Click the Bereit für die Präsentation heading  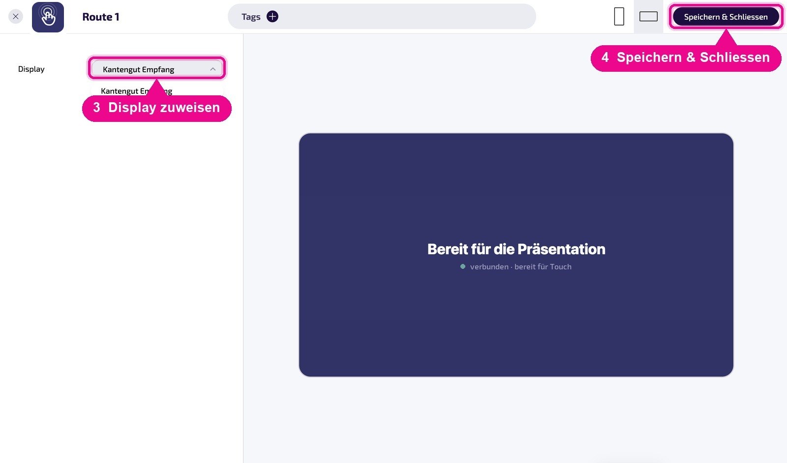coord(516,249)
